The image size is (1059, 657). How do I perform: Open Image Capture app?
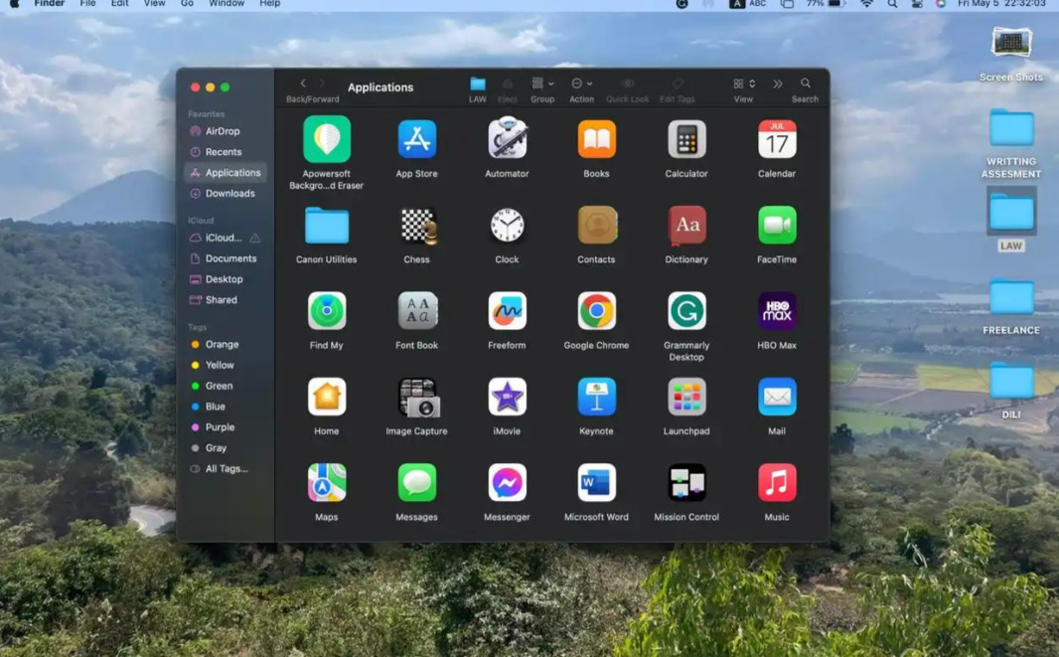(418, 397)
